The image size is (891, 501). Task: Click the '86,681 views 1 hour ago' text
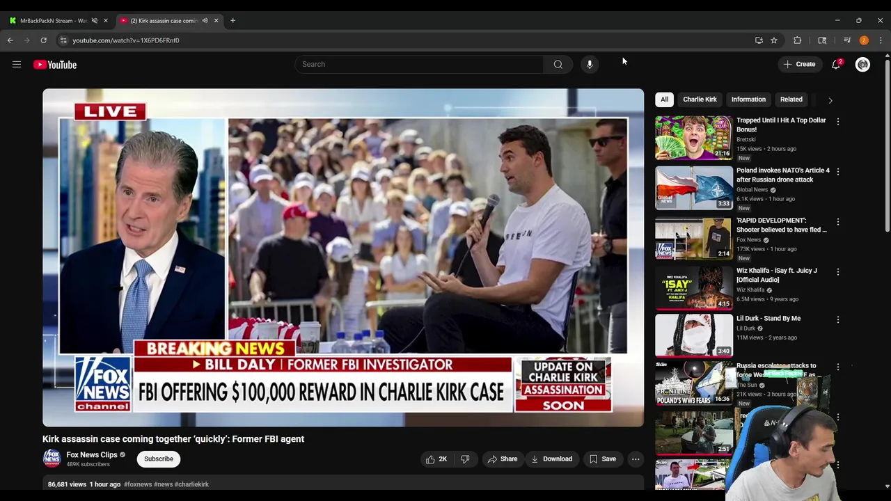tap(84, 484)
